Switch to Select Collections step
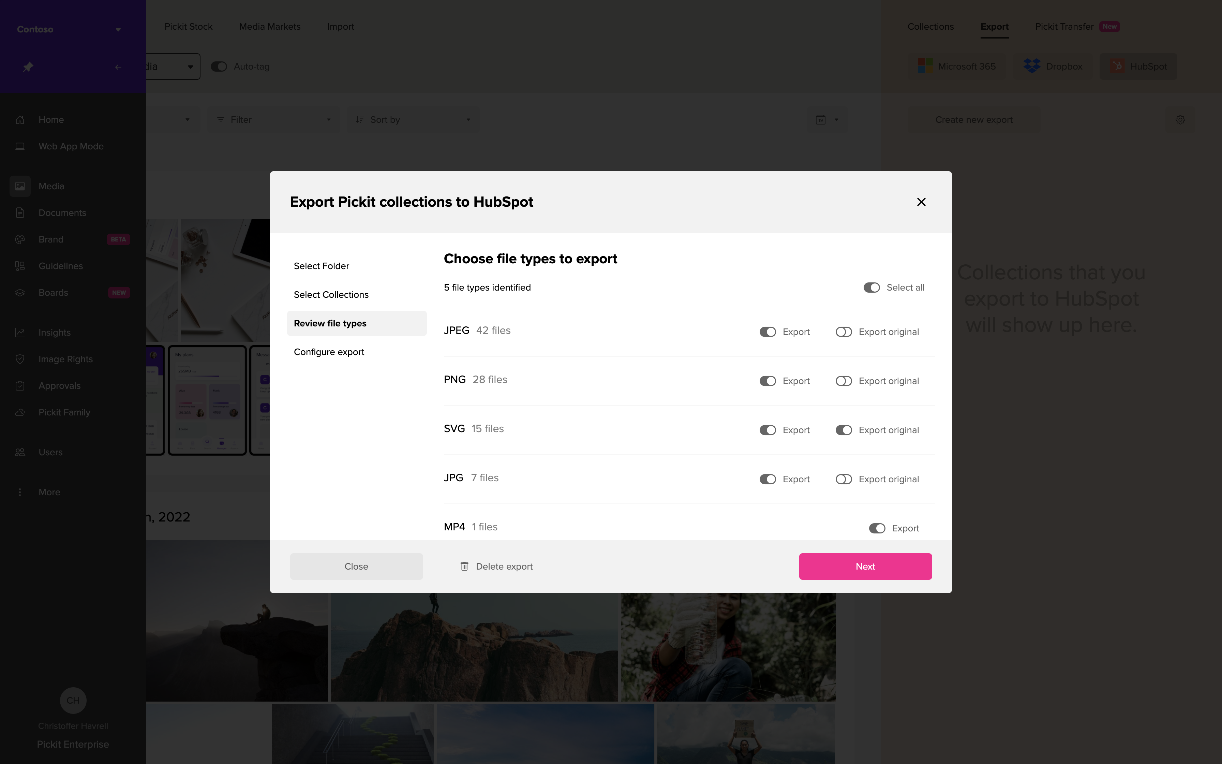 331,295
